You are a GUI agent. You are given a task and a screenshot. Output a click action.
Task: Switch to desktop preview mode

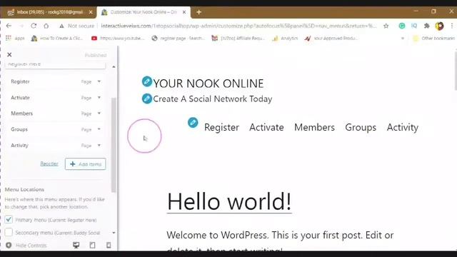coord(76,246)
